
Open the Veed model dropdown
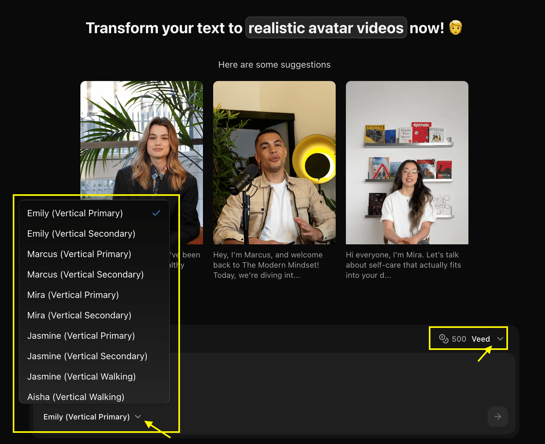coord(487,339)
